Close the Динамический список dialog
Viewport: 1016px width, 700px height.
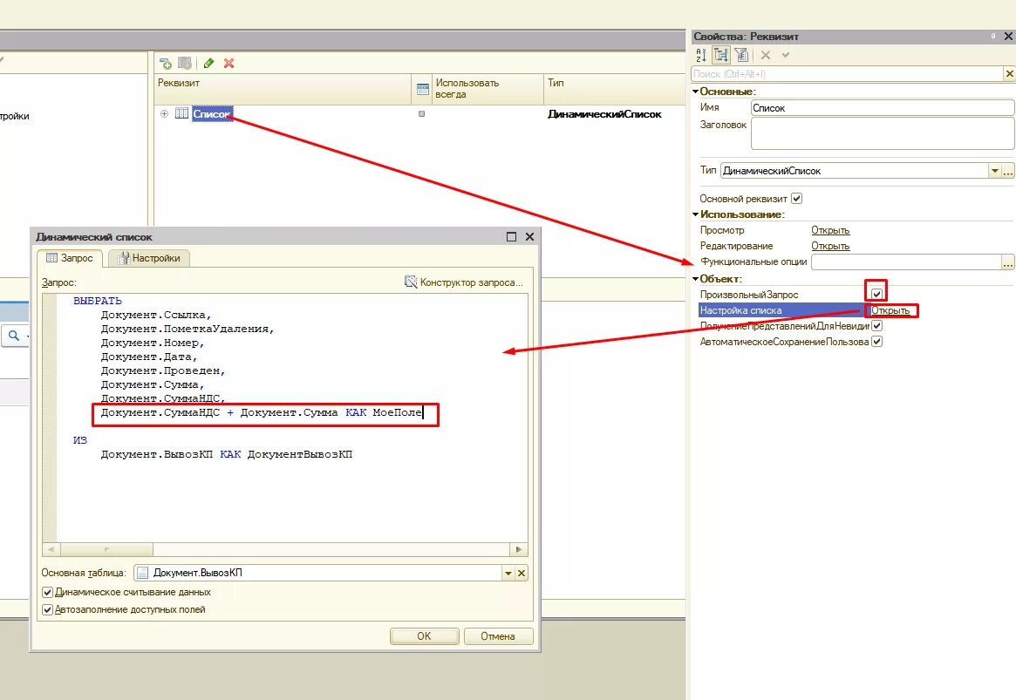pos(529,236)
